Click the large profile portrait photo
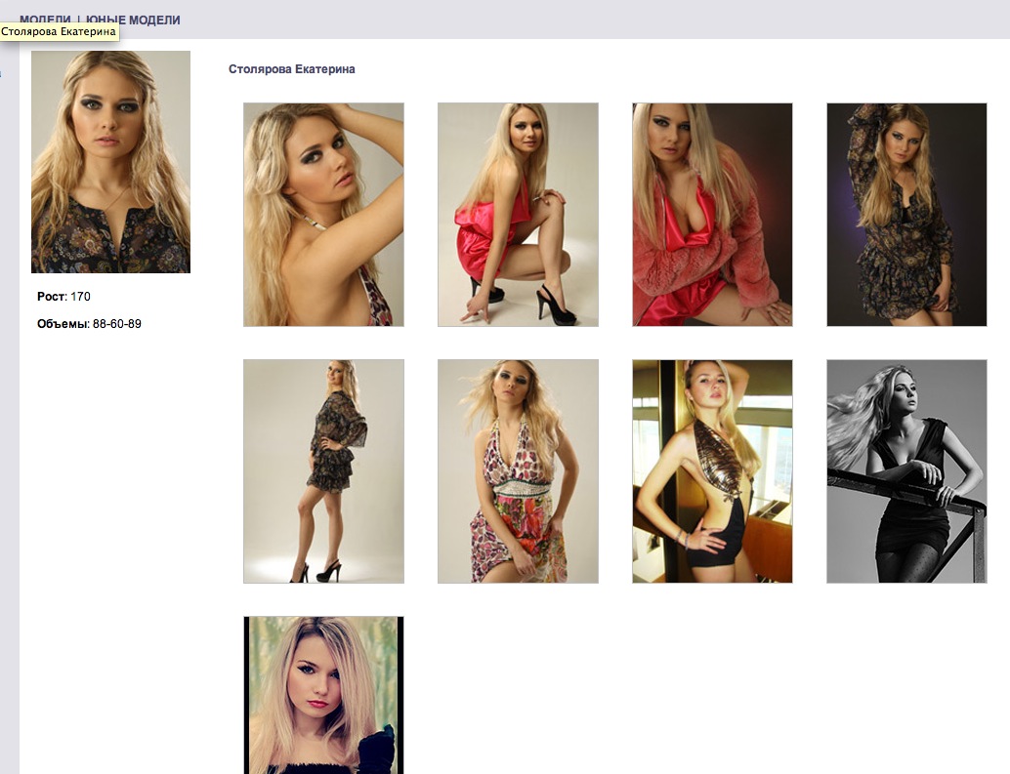 coord(110,162)
